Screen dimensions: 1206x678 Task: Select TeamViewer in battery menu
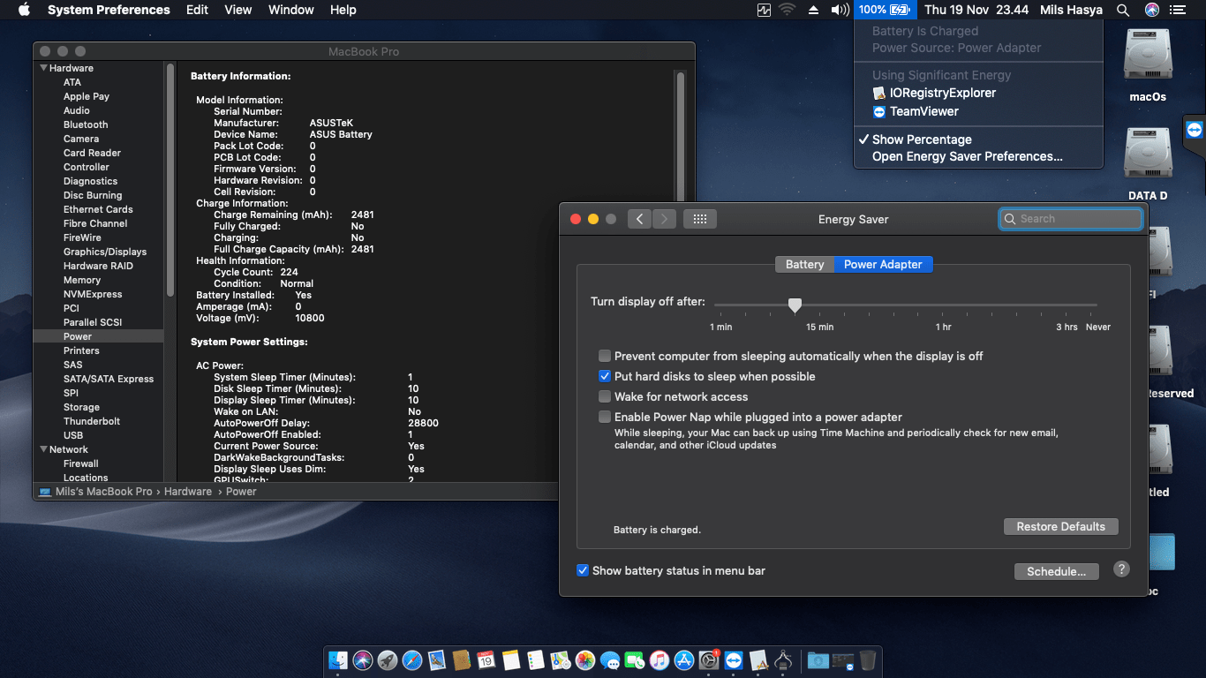pyautogui.click(x=923, y=111)
